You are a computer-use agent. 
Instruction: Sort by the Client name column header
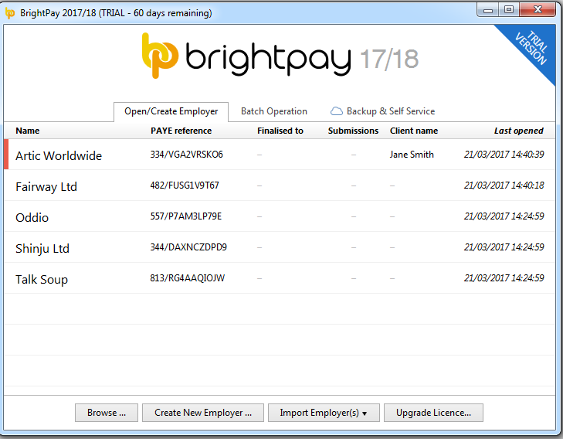[x=414, y=131]
